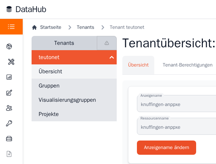Open the users group icon in sidebar

[9, 108]
